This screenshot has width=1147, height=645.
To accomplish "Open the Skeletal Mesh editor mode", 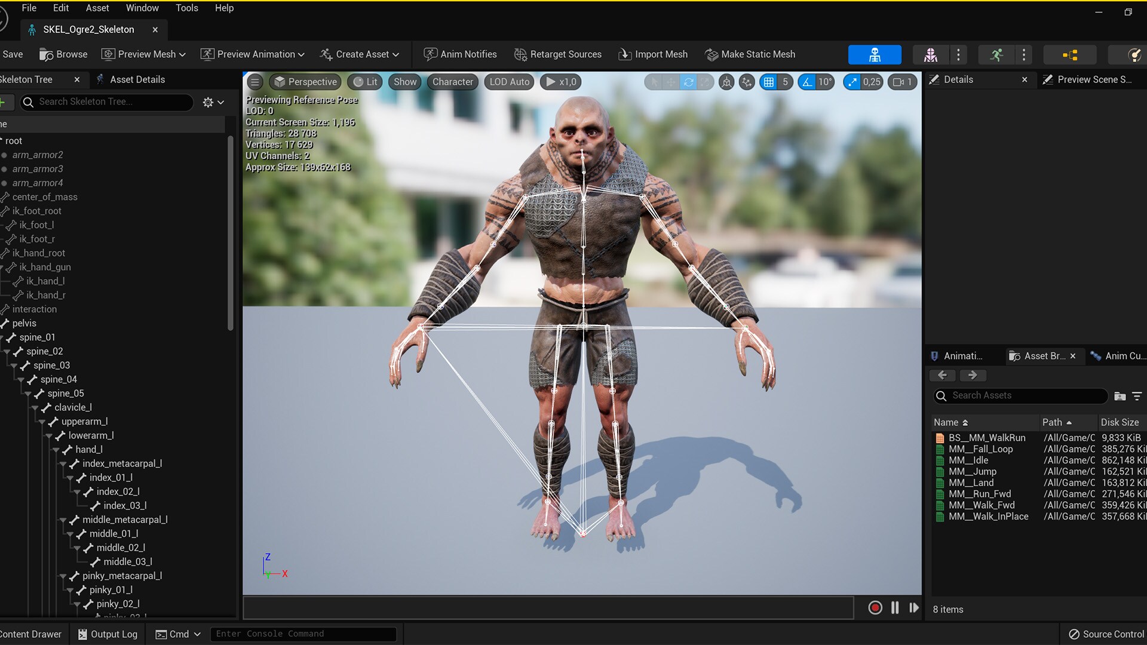I will 931,54.
